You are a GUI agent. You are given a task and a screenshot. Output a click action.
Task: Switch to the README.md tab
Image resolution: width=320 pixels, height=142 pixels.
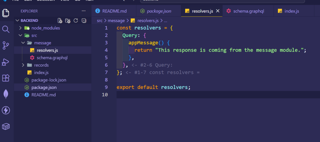(114, 11)
